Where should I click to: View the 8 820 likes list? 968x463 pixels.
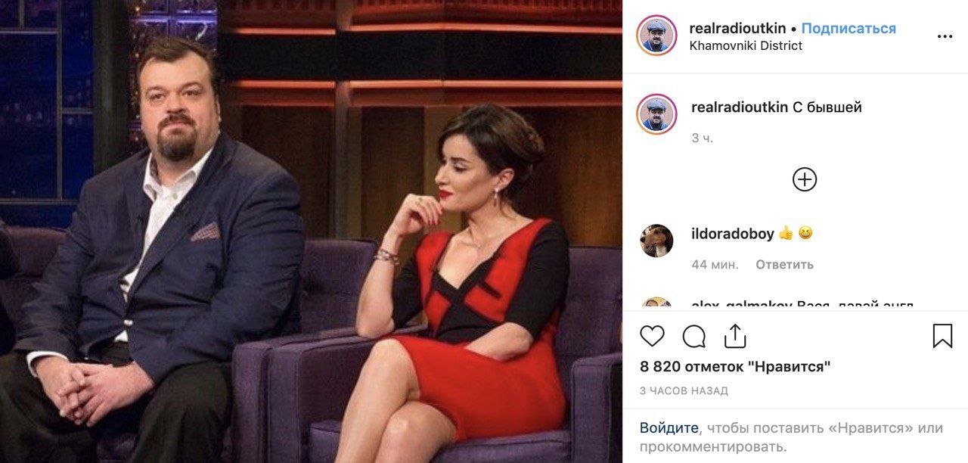pyautogui.click(x=735, y=367)
